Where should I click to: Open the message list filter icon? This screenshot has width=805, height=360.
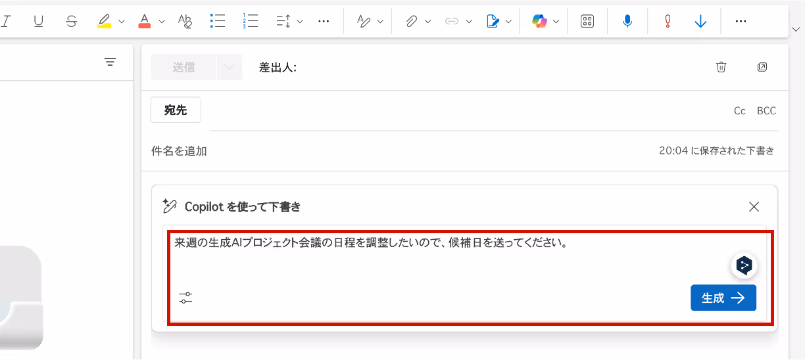click(110, 62)
